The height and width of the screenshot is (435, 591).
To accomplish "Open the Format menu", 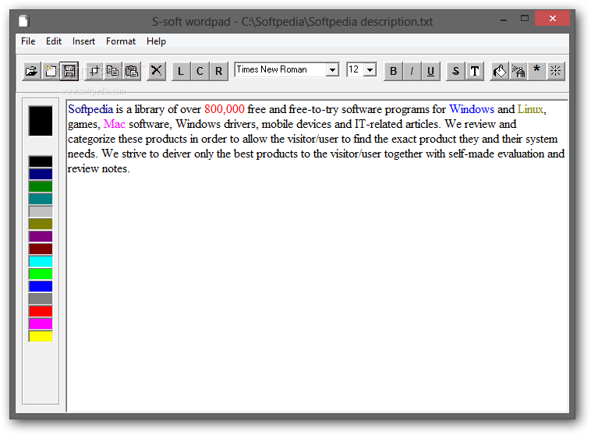I will pyautogui.click(x=121, y=41).
